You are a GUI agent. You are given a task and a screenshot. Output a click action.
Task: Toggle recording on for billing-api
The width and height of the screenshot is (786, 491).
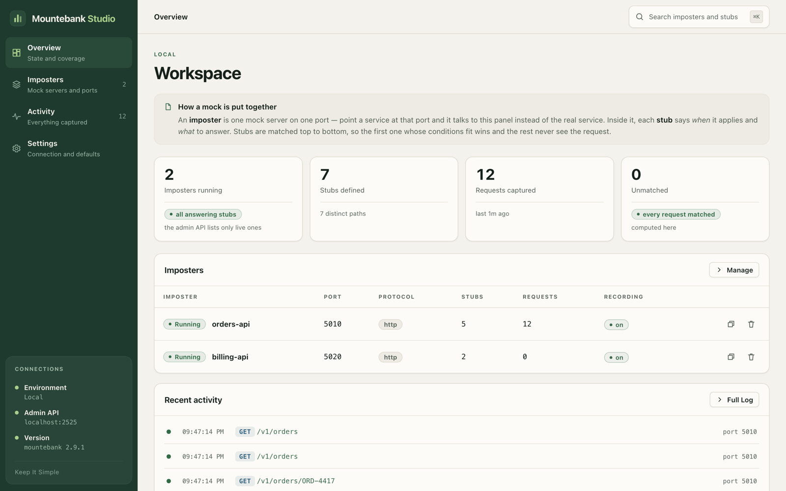click(616, 357)
